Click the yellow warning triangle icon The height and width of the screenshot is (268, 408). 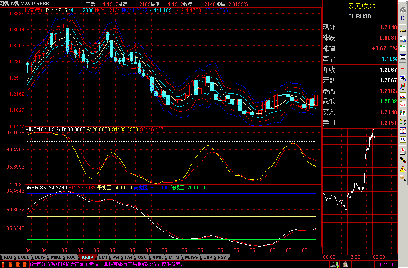(x=403, y=169)
